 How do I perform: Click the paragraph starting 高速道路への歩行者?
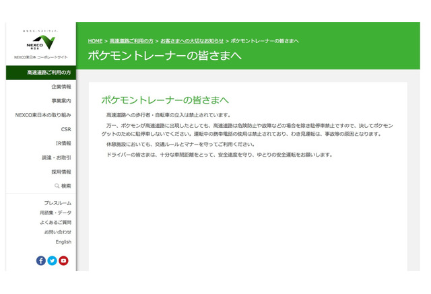(169, 115)
